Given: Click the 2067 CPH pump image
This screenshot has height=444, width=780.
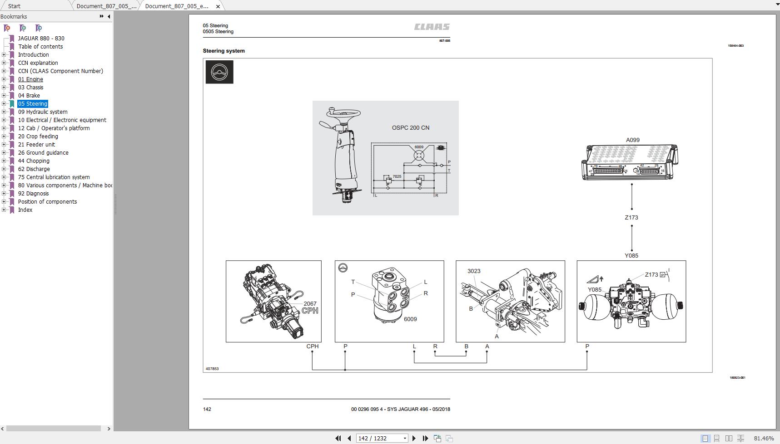Looking at the screenshot, I should click(x=273, y=301).
